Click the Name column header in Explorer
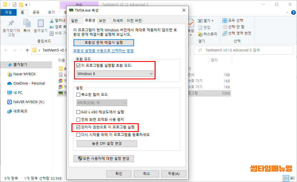 [x=62, y=60]
